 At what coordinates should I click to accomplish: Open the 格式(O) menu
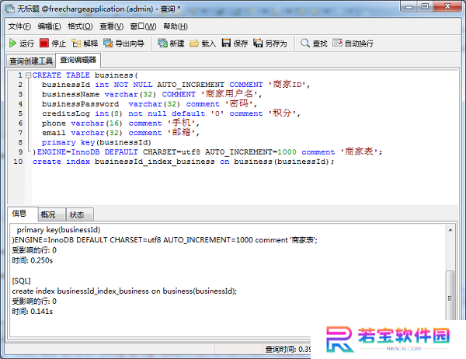[x=80, y=26]
